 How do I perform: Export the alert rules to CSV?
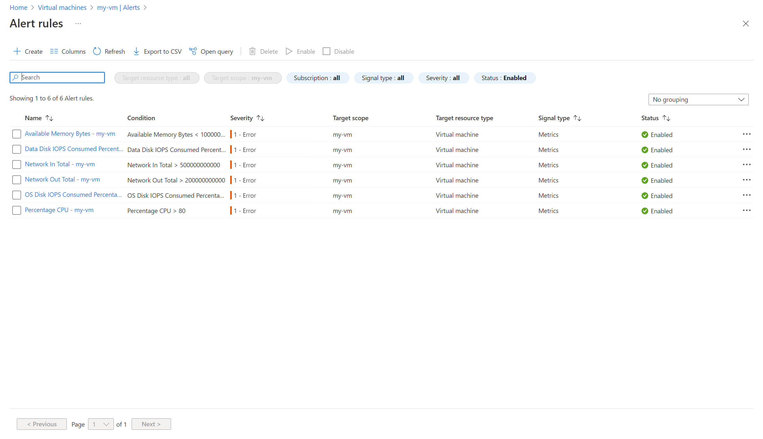point(158,51)
